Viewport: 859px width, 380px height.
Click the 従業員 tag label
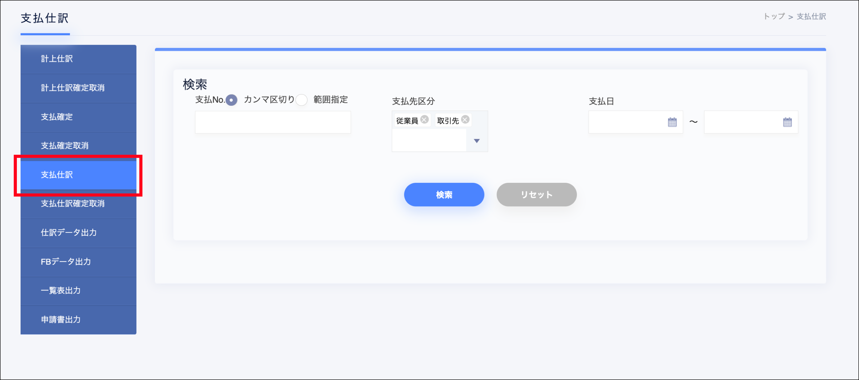(x=407, y=120)
